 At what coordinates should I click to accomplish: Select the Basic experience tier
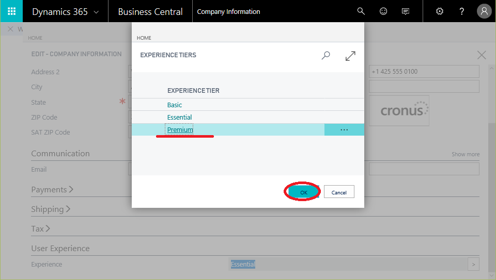175,105
